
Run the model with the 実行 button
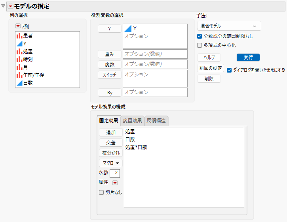point(248,58)
